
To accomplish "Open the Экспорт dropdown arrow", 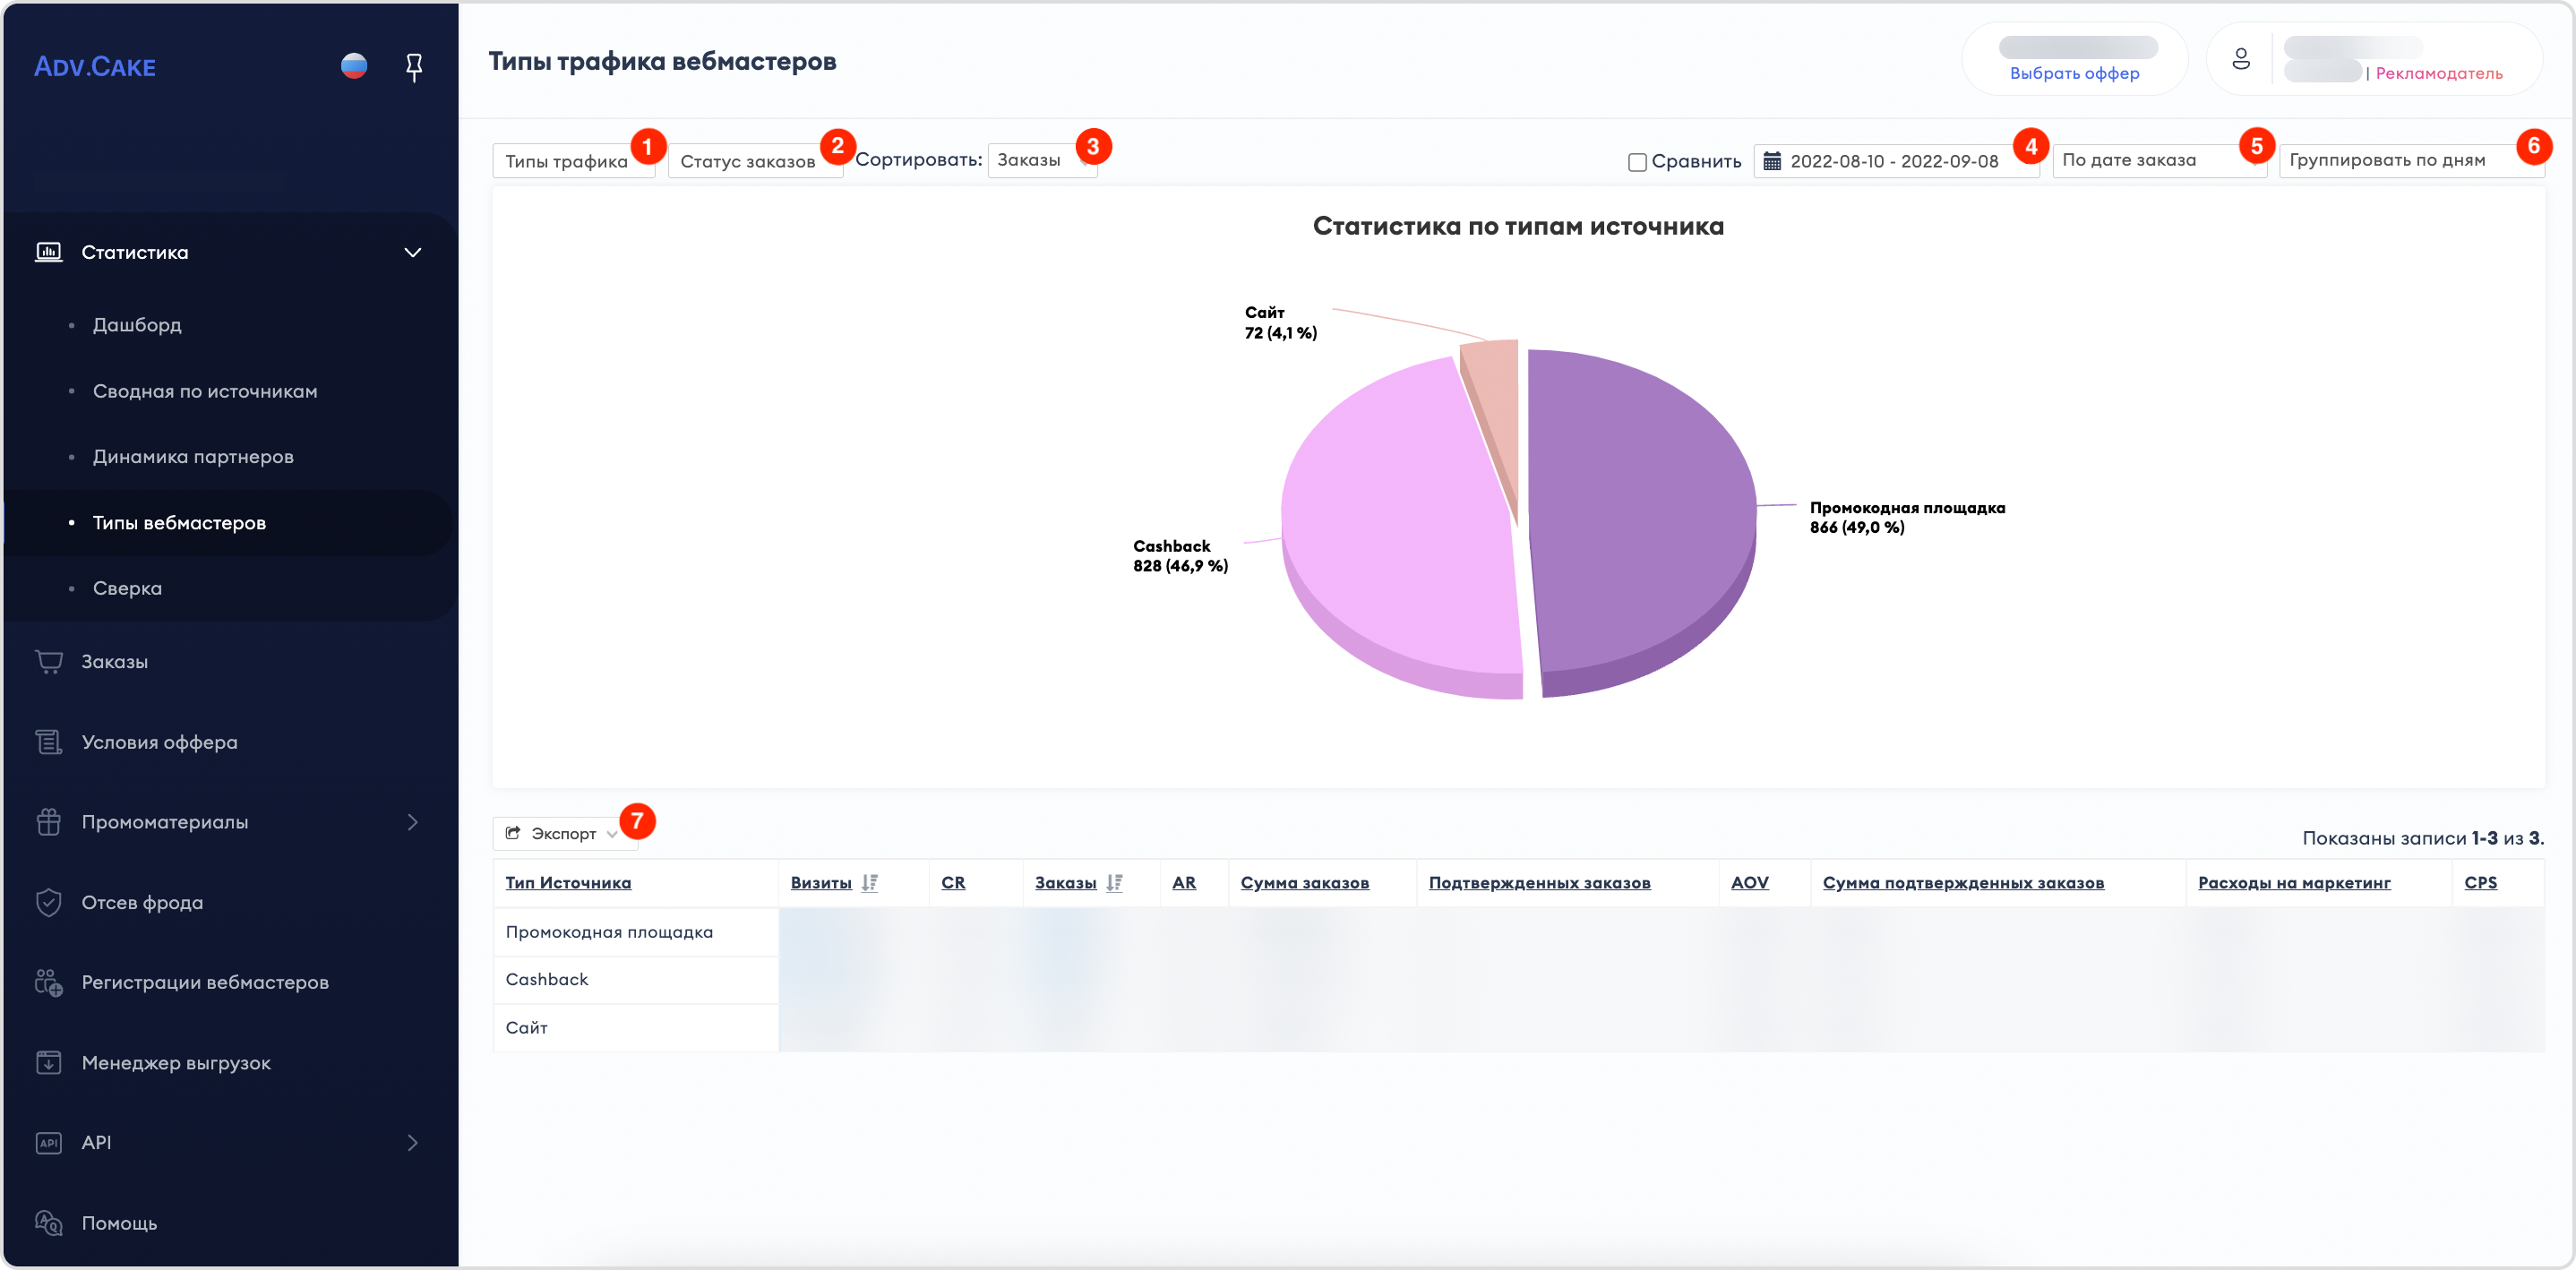I will tap(612, 834).
